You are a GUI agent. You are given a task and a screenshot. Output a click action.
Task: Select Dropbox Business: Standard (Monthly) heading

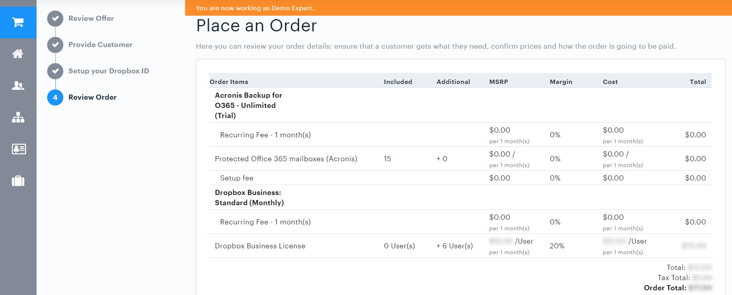[249, 198]
